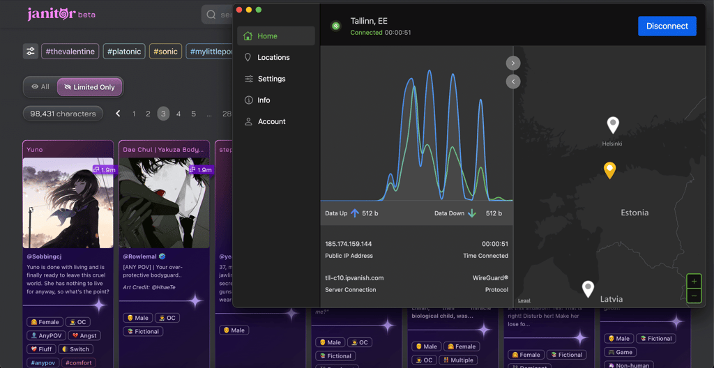Click the right chevron panel expander on map
The height and width of the screenshot is (368, 714).
(513, 63)
